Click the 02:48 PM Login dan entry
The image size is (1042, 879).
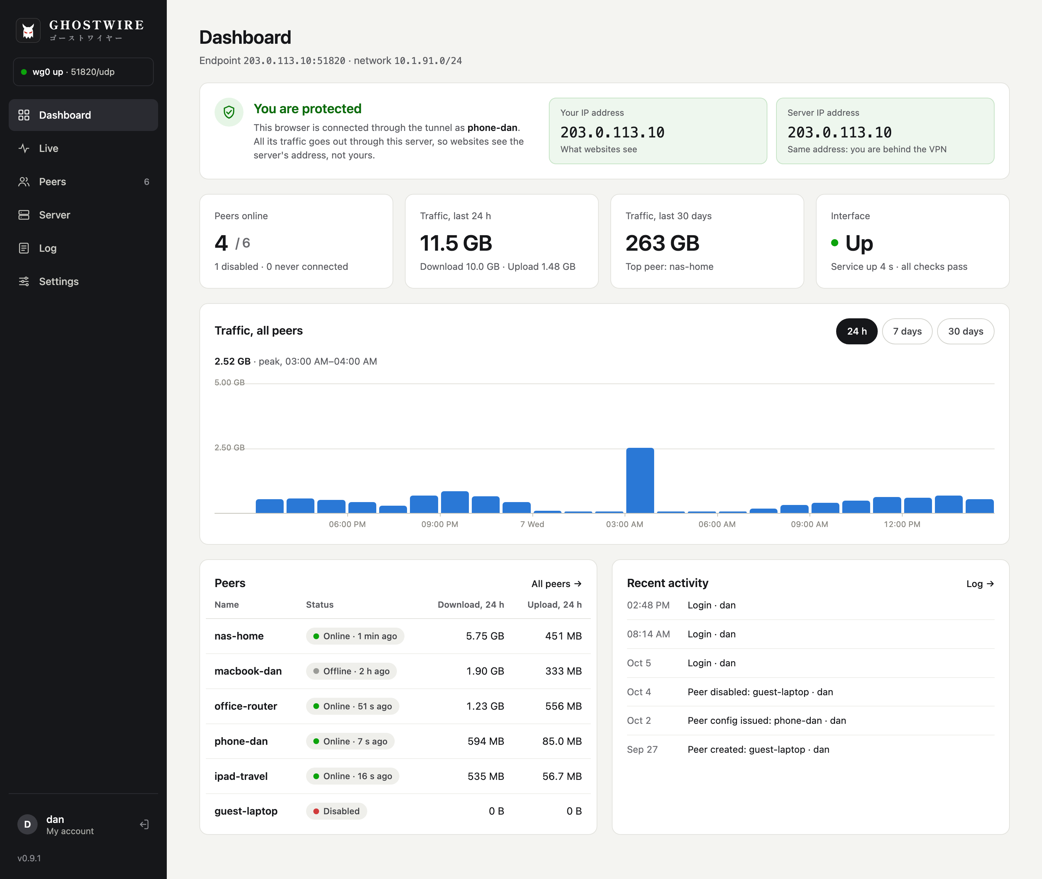click(810, 606)
